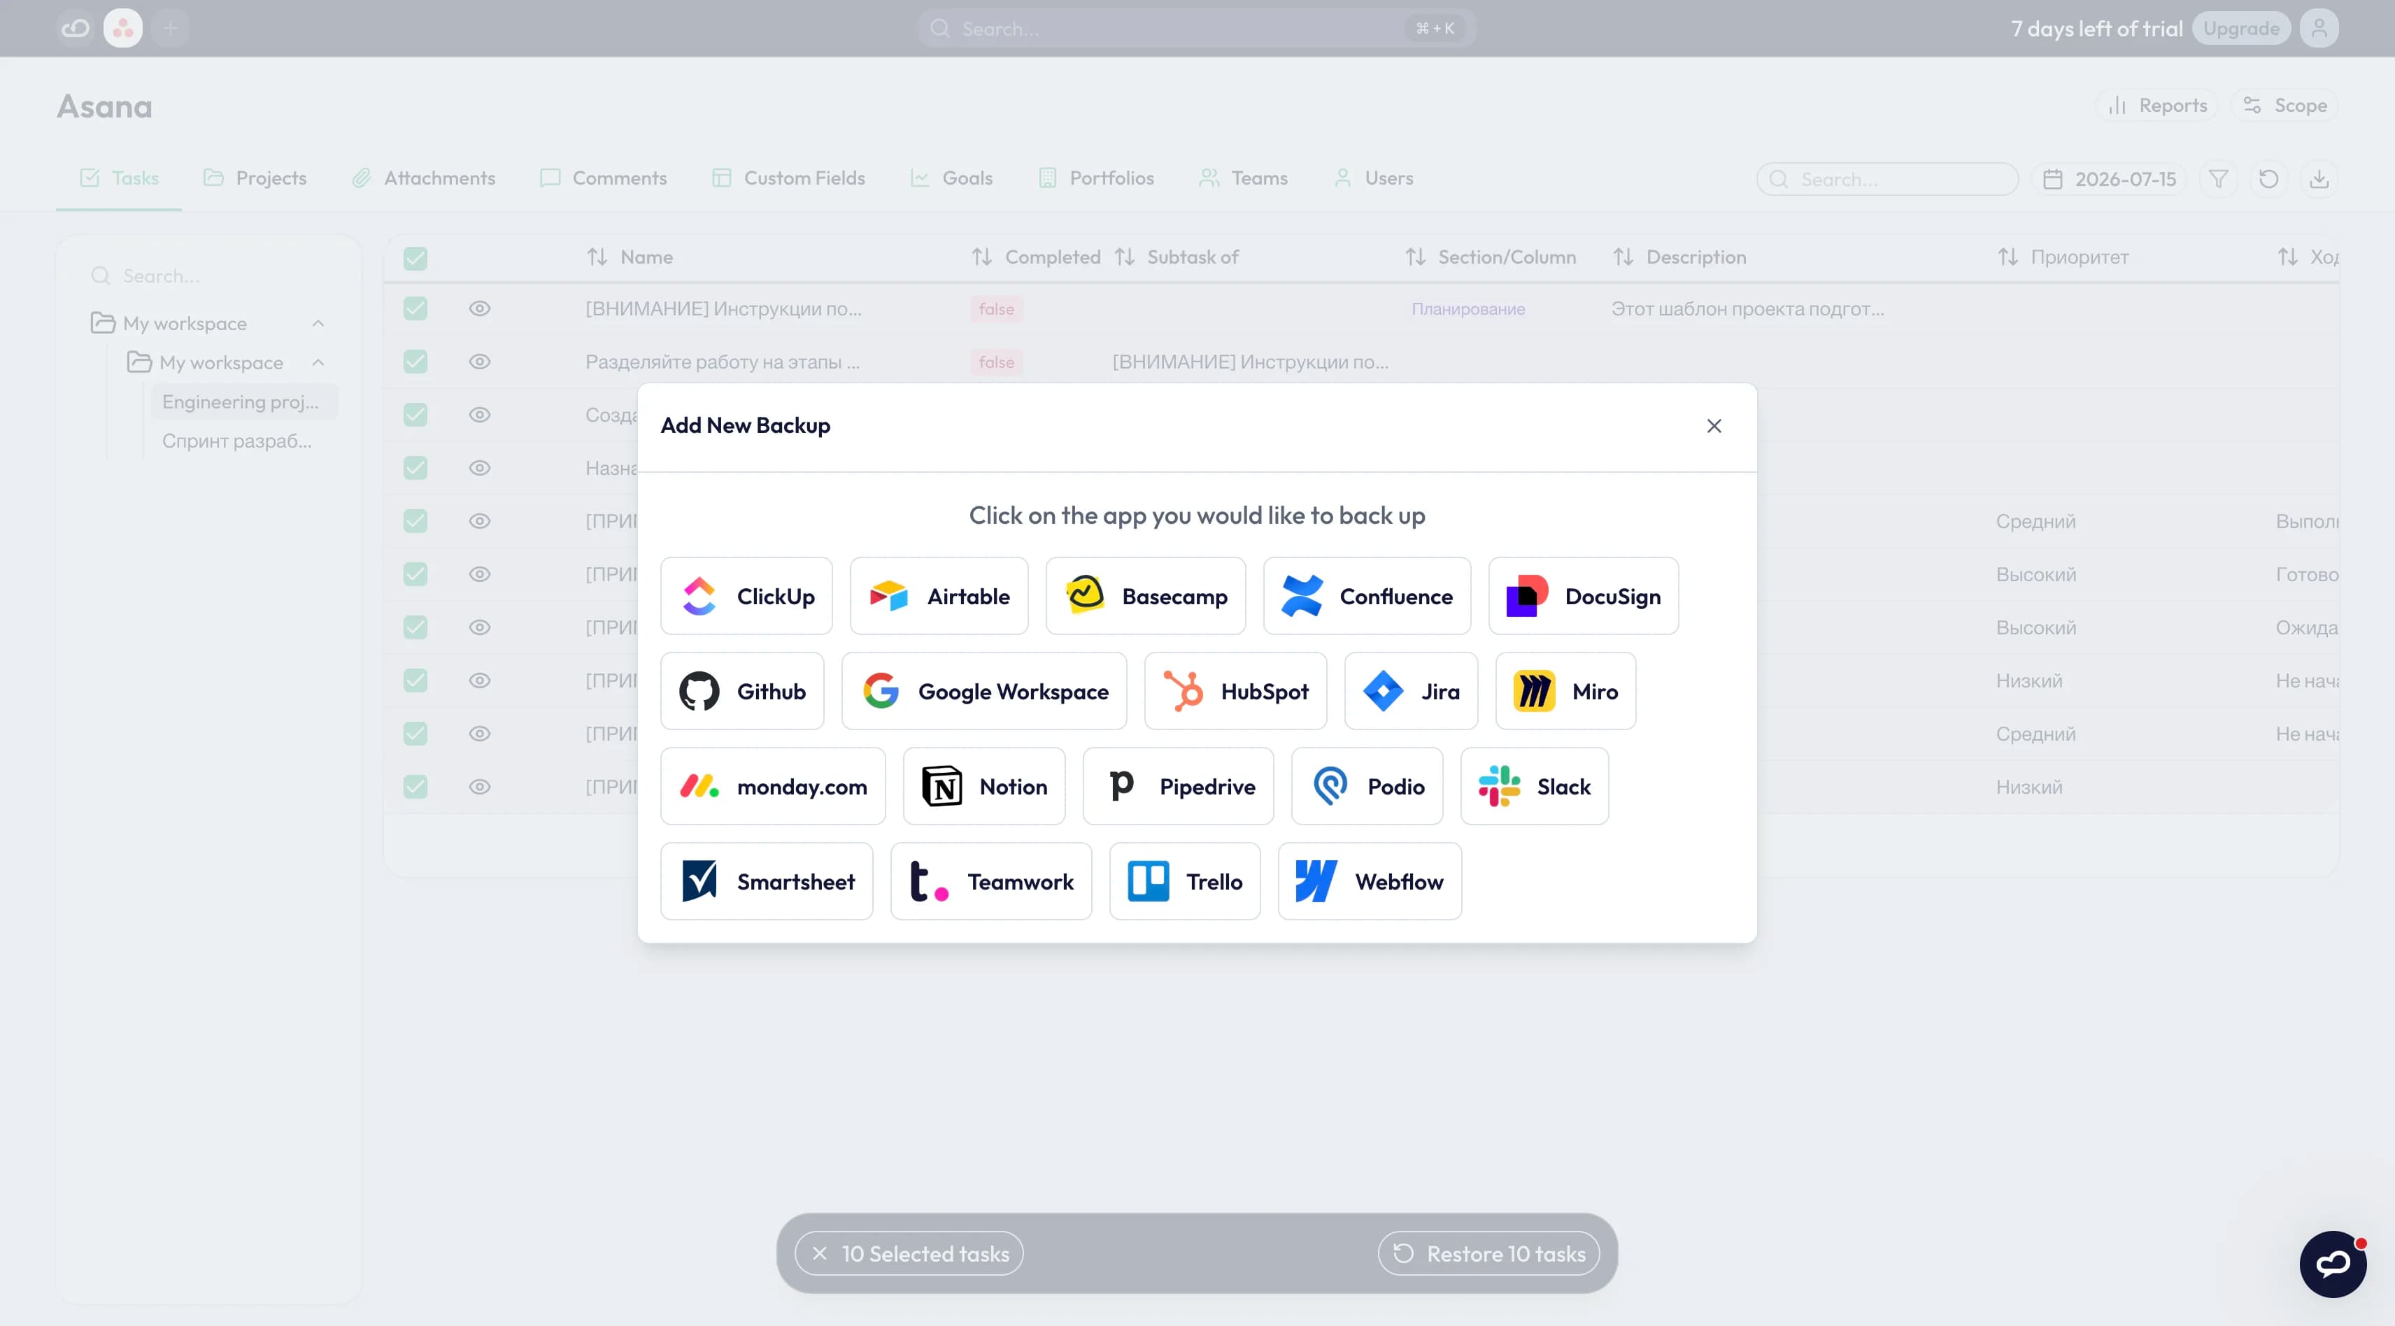The height and width of the screenshot is (1326, 2395).
Task: Switch to the Goals tab
Action: click(951, 178)
